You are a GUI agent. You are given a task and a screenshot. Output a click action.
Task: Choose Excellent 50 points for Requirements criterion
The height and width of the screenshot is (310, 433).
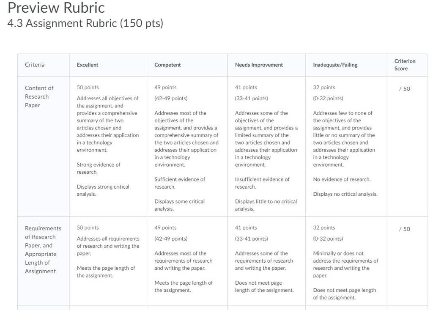88,228
